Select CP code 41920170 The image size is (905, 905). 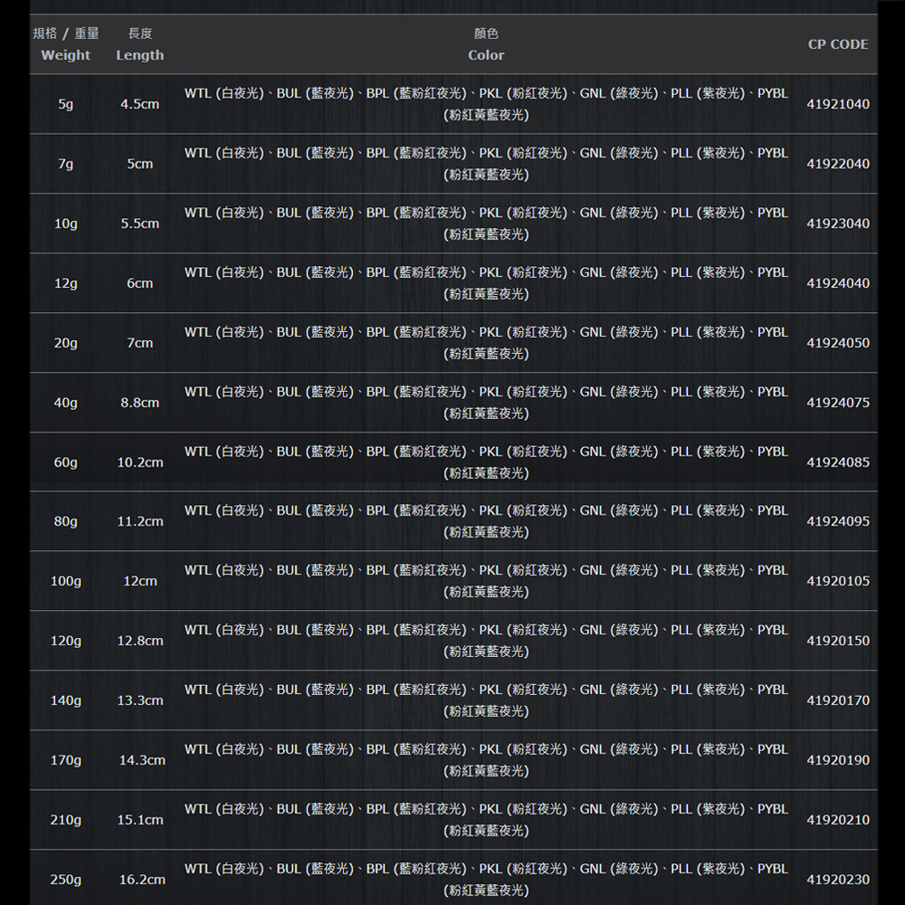tap(837, 700)
